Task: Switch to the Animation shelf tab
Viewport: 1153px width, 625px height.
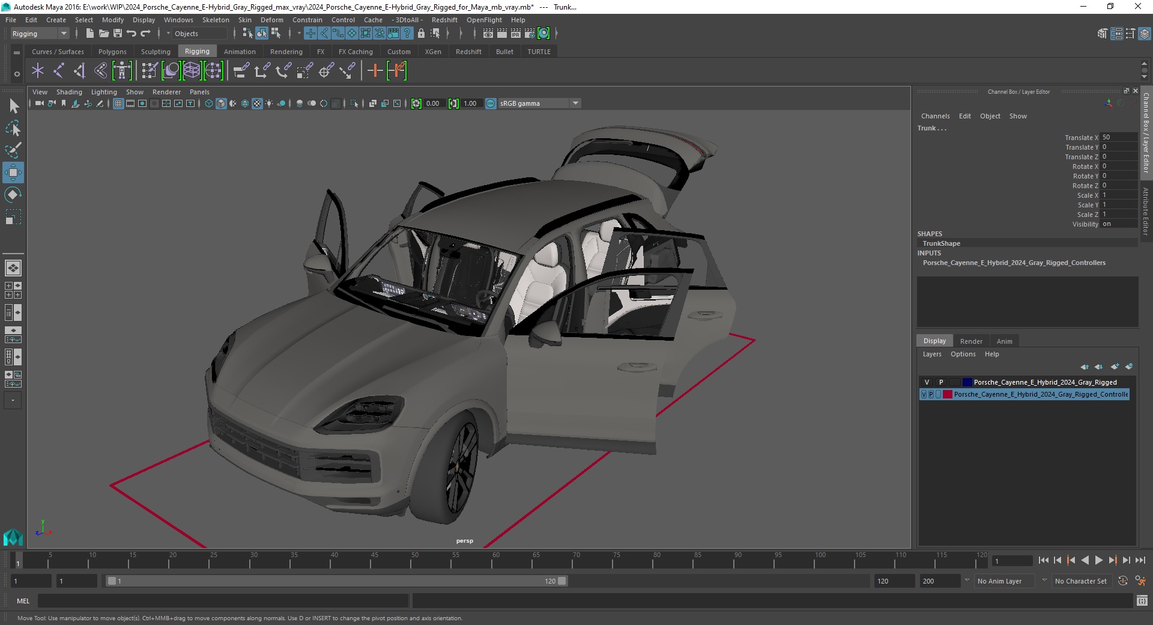Action: click(240, 52)
